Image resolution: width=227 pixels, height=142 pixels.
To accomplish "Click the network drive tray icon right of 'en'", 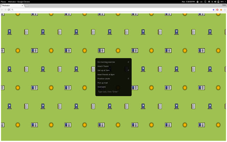I will point(205,2).
